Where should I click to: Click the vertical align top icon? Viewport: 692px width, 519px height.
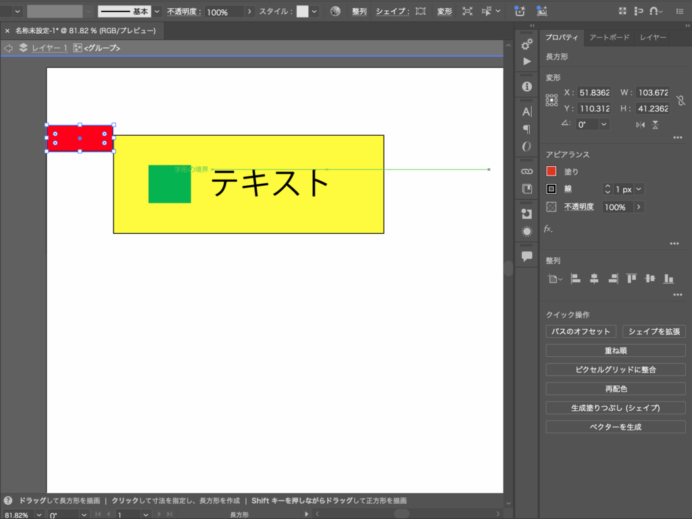631,278
